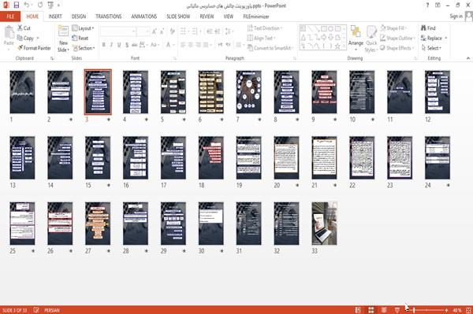Open the font name combo box

click(x=118, y=31)
